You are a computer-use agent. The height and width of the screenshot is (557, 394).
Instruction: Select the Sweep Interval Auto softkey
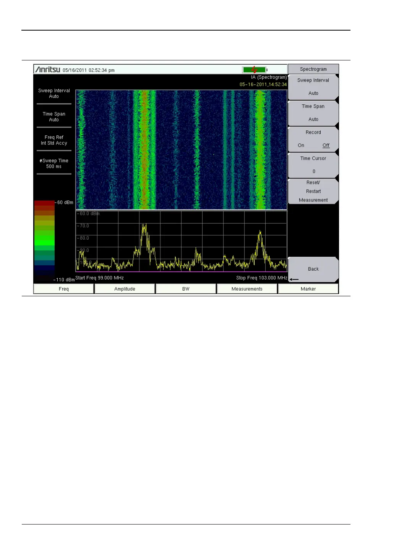click(313, 87)
